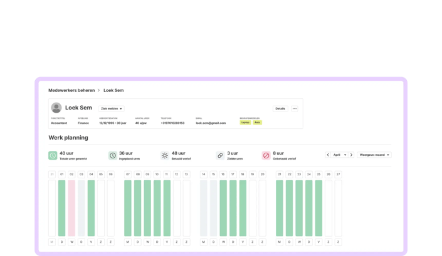Screen dimensions: 442x256
Task: Click the 40 uur total hours stat
Action: (66, 153)
